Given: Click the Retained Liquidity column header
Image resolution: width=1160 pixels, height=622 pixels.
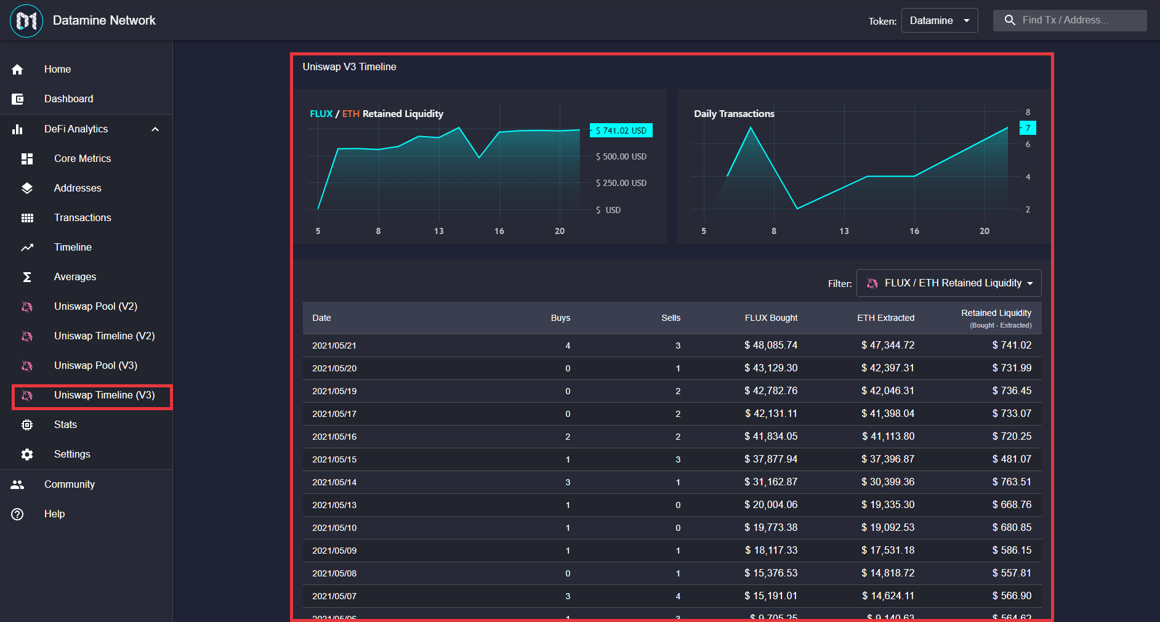Looking at the screenshot, I should coord(996,318).
